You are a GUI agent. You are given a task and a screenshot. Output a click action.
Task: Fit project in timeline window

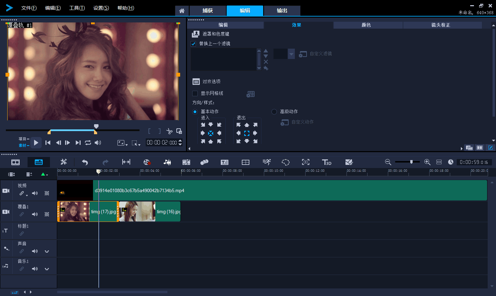tap(439, 162)
